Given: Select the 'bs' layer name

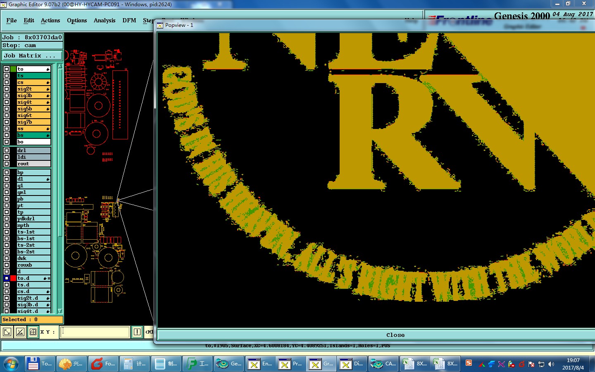Looking at the screenshot, I should click(34, 135).
